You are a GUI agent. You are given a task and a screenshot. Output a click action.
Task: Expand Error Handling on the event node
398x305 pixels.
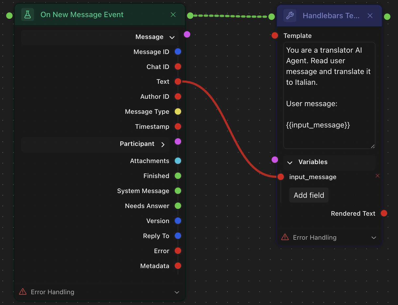[x=177, y=292]
